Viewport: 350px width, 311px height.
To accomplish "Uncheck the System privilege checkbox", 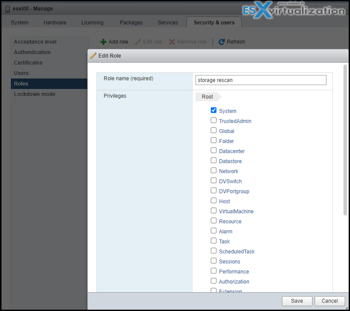I will tap(213, 110).
